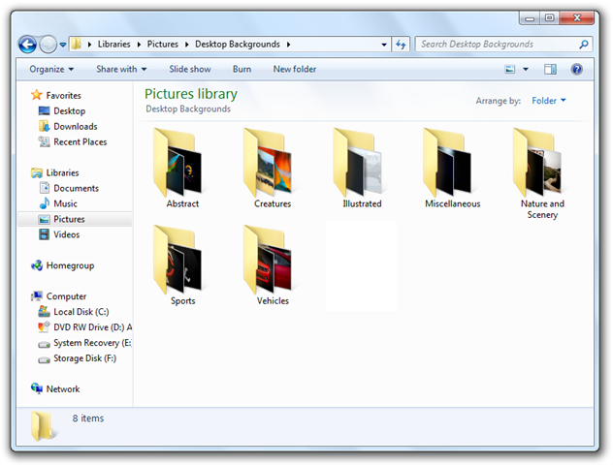Image resolution: width=613 pixels, height=465 pixels.
Task: Open the recent pages dropdown arrow
Action: point(62,45)
